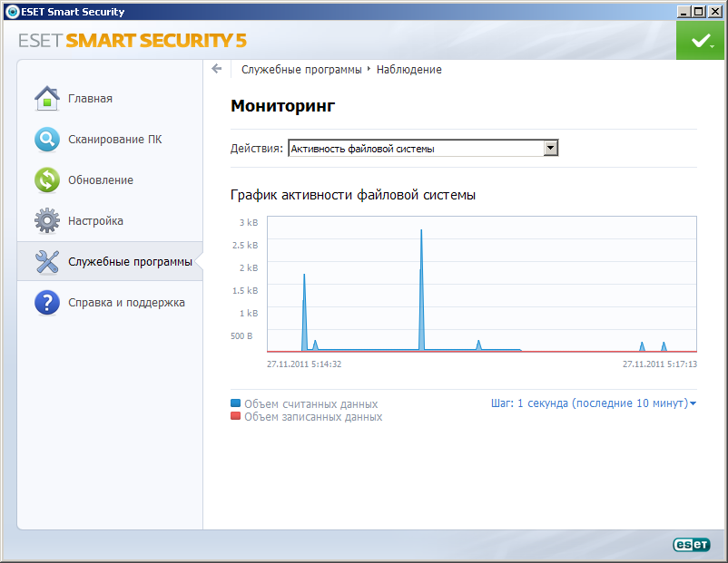Select Служебные программы in sidebar
Image resolution: width=728 pixels, height=563 pixels.
[x=110, y=262]
